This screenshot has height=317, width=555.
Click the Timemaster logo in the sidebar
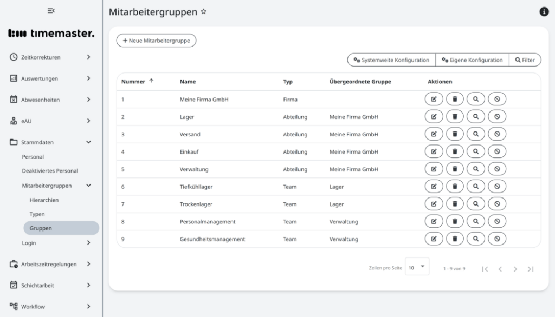[51, 32]
